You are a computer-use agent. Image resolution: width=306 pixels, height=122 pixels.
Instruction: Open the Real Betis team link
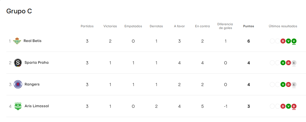coord(32,41)
